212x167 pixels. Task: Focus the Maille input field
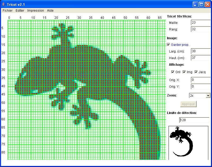(201, 23)
